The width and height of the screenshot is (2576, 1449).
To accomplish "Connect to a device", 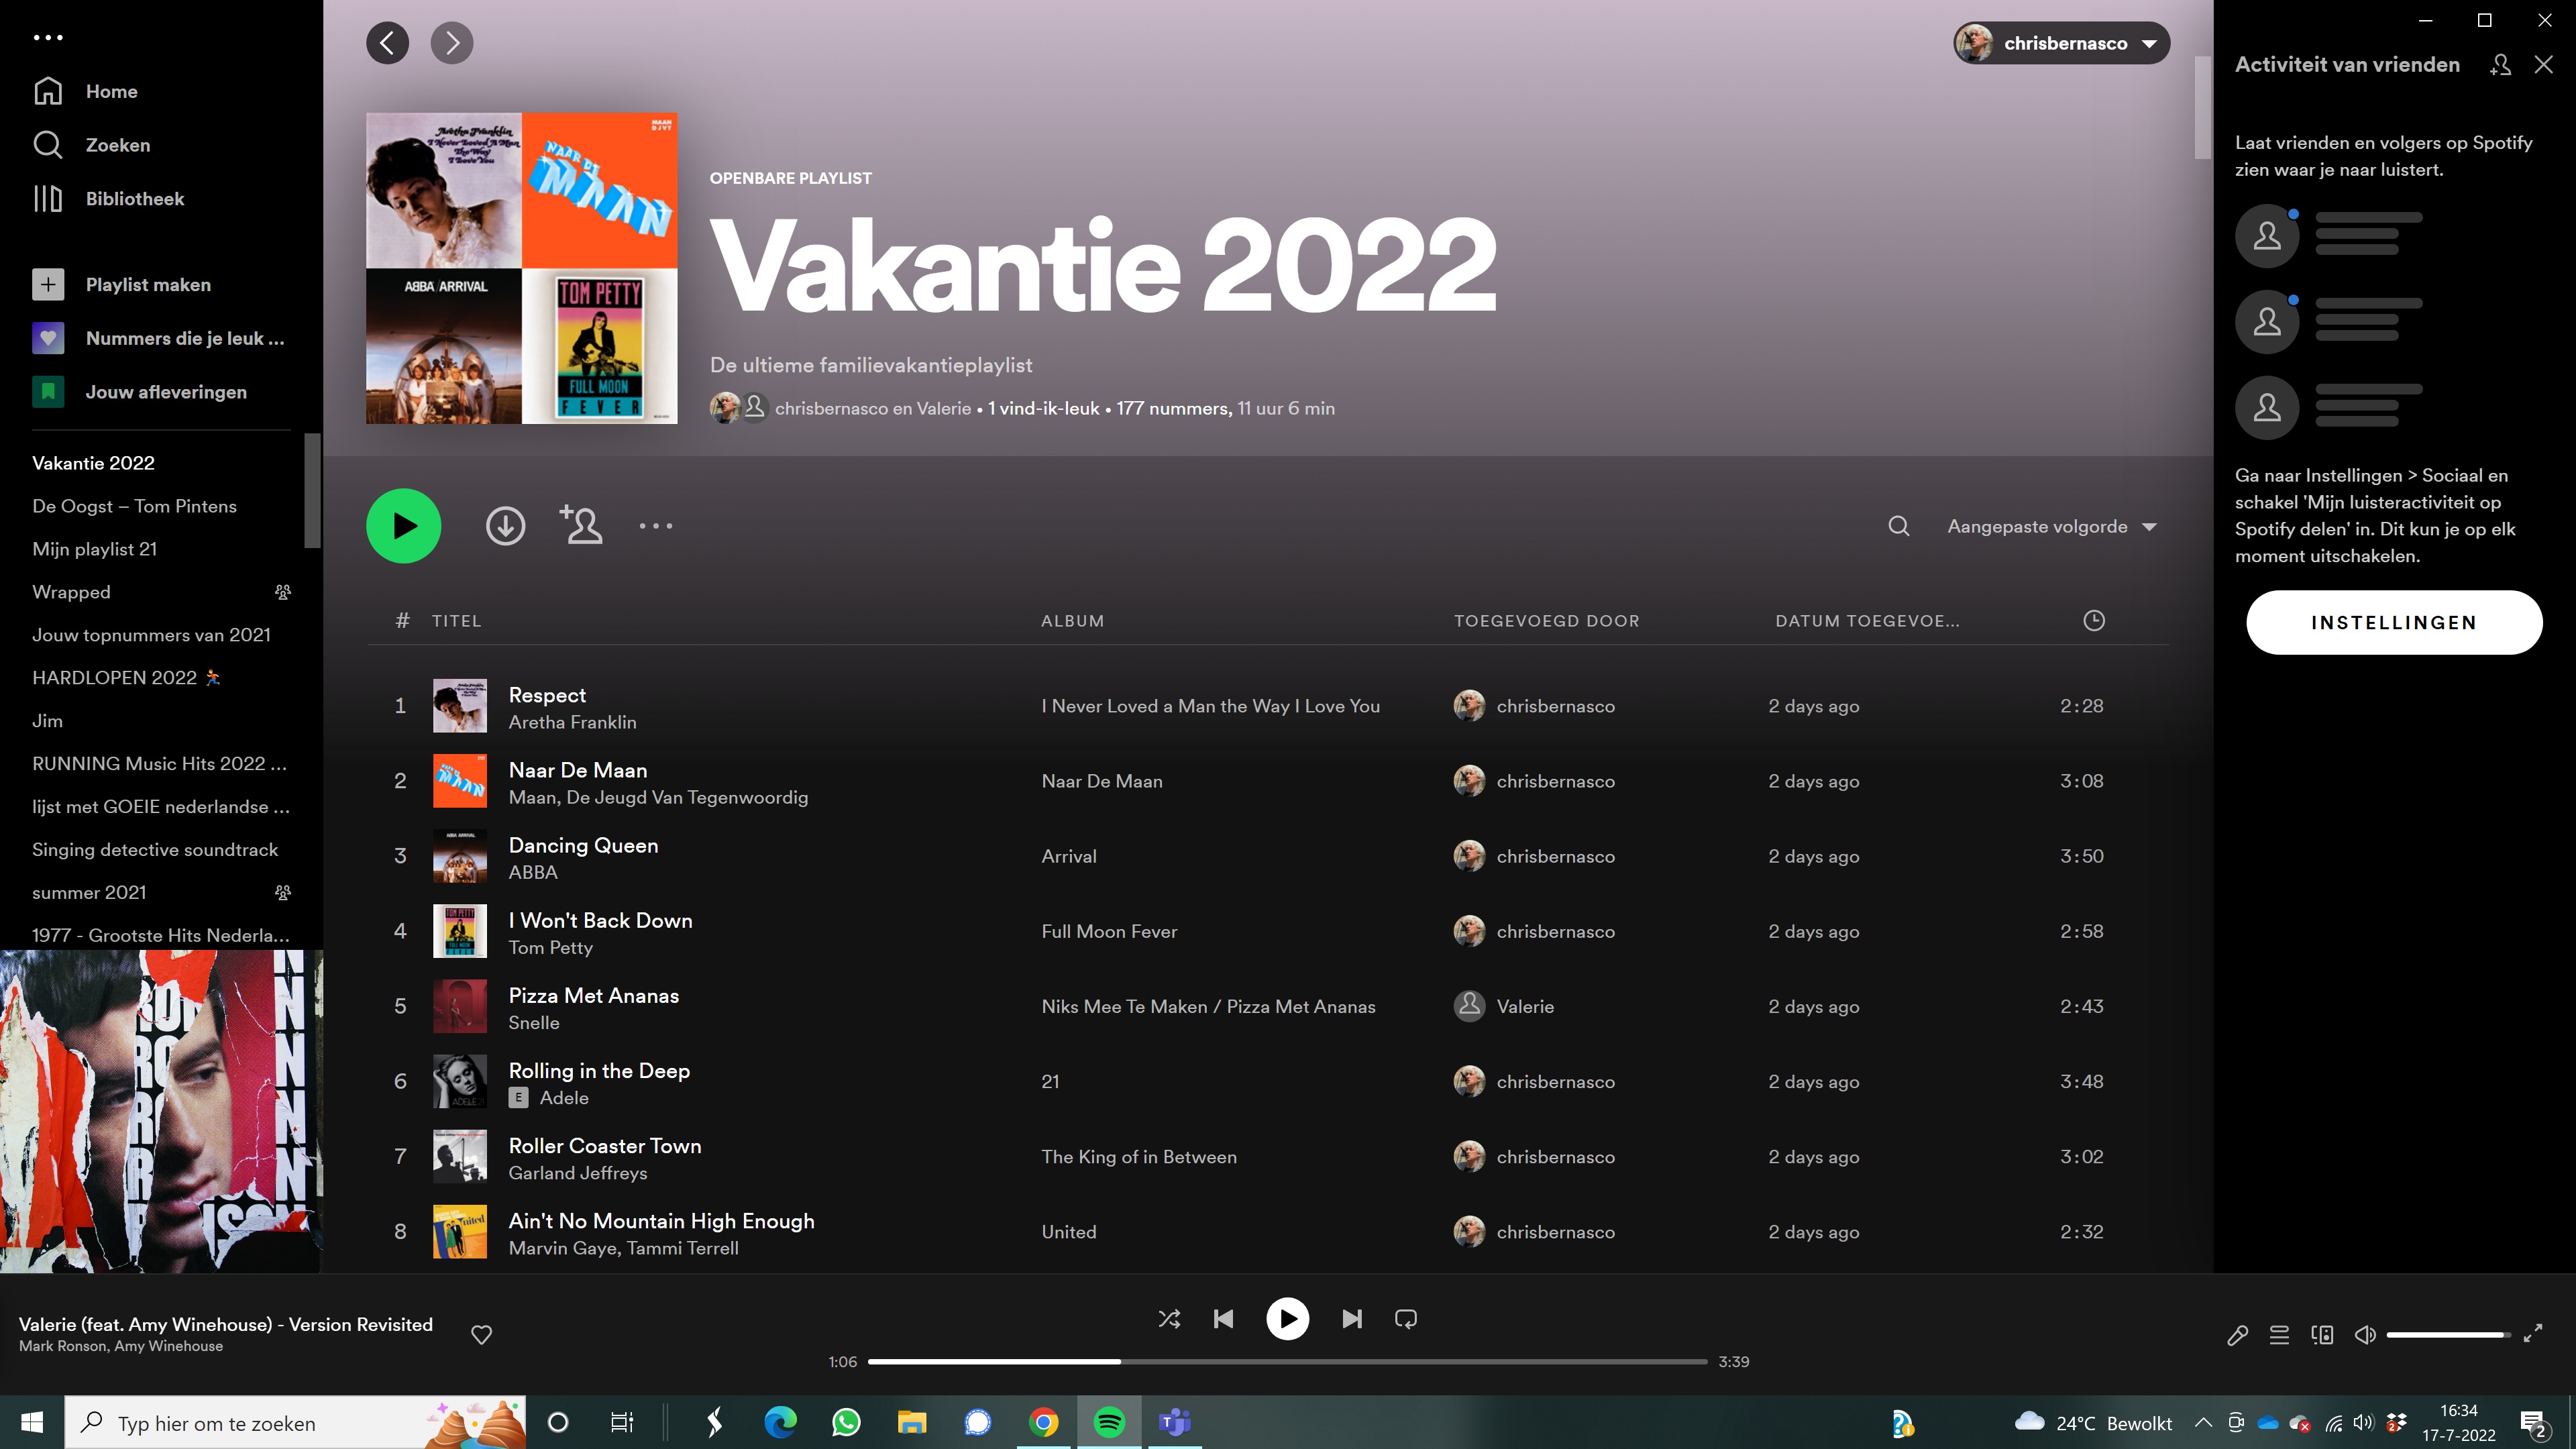I will coord(2322,1335).
